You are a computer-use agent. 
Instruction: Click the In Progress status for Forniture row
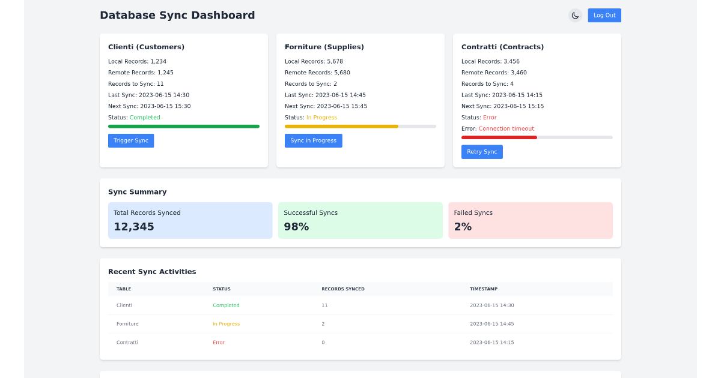(x=227, y=324)
